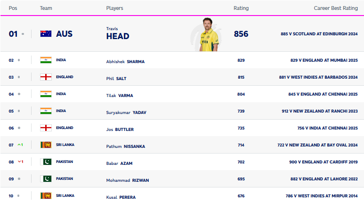Click the Sri Lanka flag beside Kusal Perera

click(46, 195)
